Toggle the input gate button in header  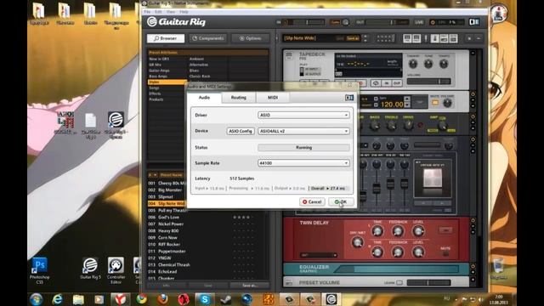click(x=335, y=22)
